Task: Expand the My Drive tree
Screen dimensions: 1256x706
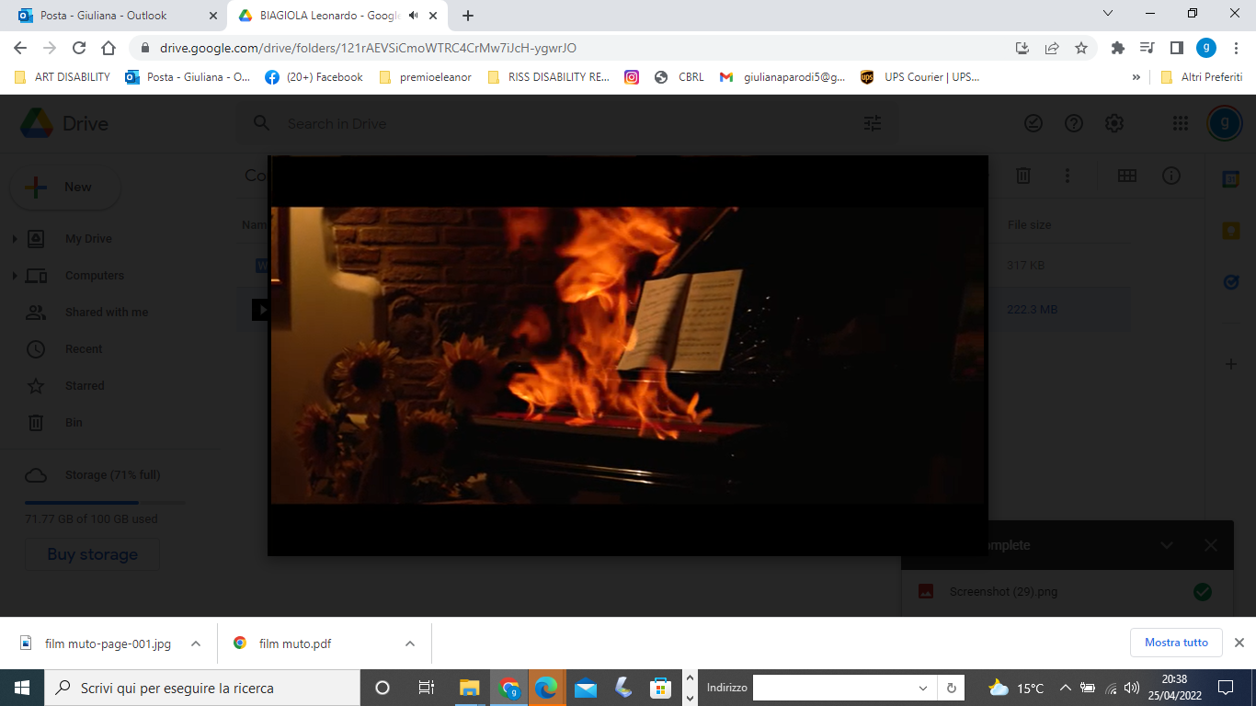Action: click(x=15, y=239)
